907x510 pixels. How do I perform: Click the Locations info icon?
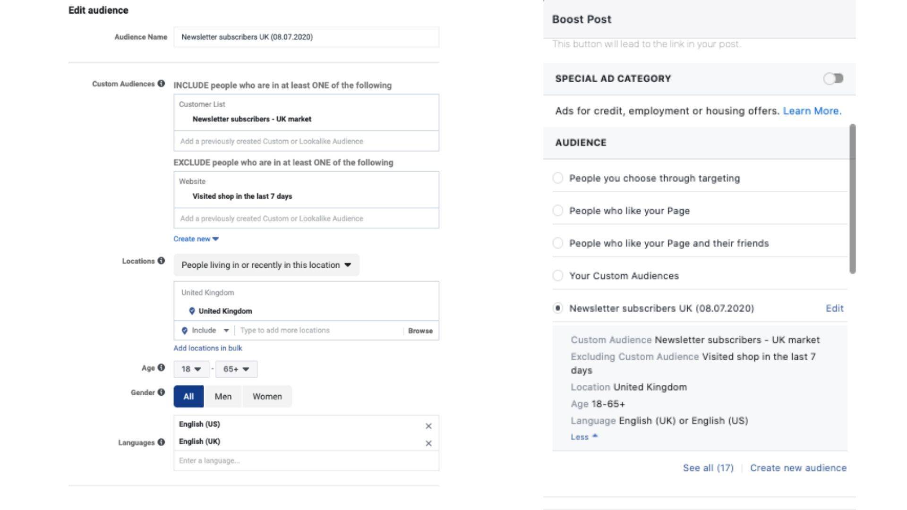(x=161, y=261)
